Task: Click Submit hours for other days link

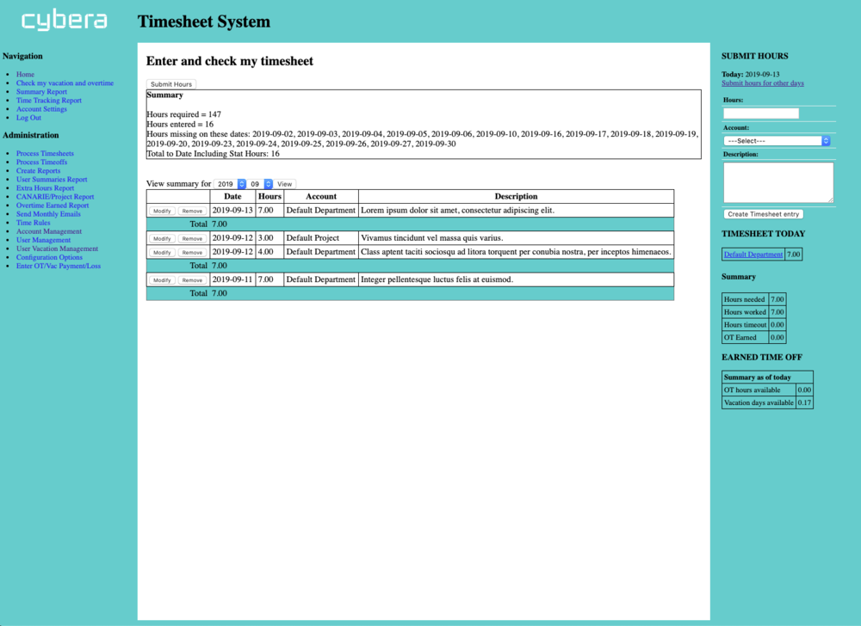Action: 763,83
